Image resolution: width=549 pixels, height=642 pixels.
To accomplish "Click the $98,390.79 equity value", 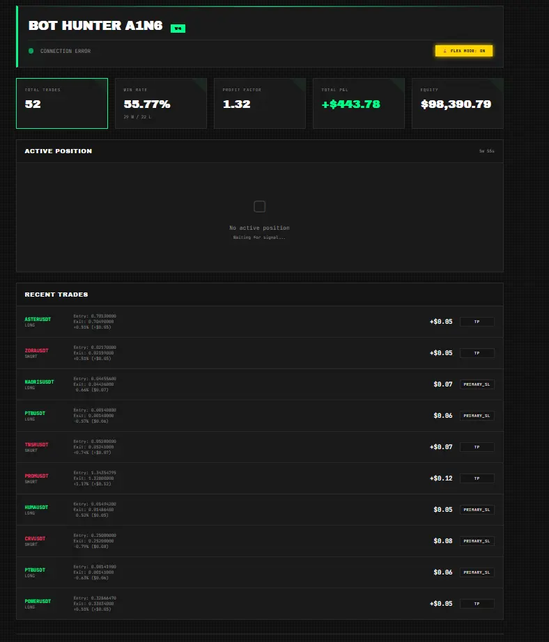I will coord(456,104).
